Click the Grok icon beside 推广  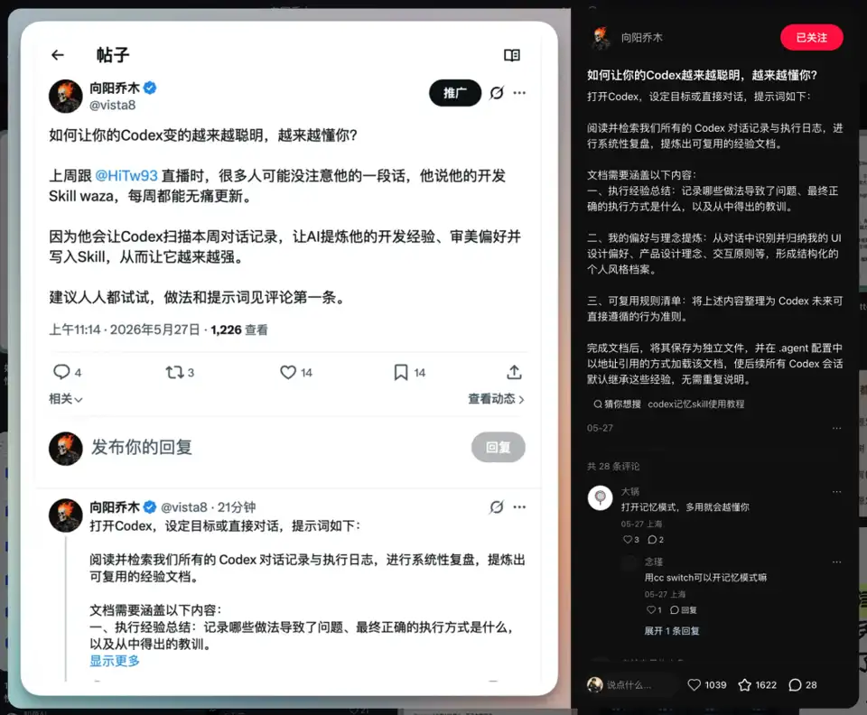coord(497,93)
